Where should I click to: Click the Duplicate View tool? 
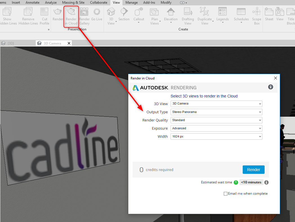tap(205, 16)
